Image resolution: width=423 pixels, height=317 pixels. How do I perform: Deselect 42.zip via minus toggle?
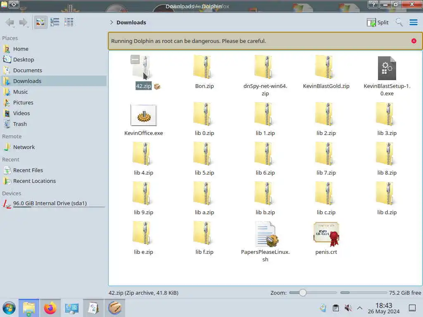(x=135, y=59)
